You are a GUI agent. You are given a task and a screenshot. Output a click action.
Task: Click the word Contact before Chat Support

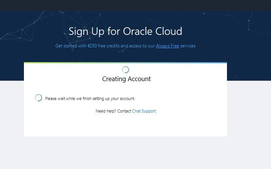(x=124, y=111)
